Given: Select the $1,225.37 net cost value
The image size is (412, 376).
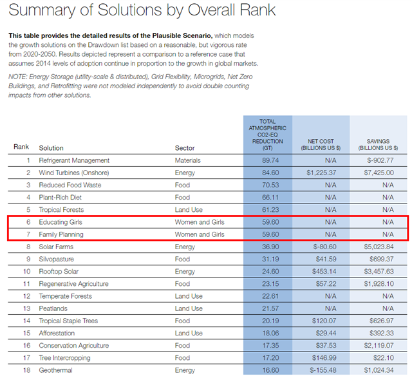Looking at the screenshot, I should 321,173.
